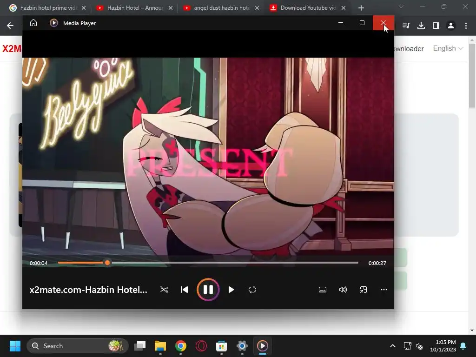Click the browser page vertical scrollbar
476x357 pixels.
click(472, 76)
